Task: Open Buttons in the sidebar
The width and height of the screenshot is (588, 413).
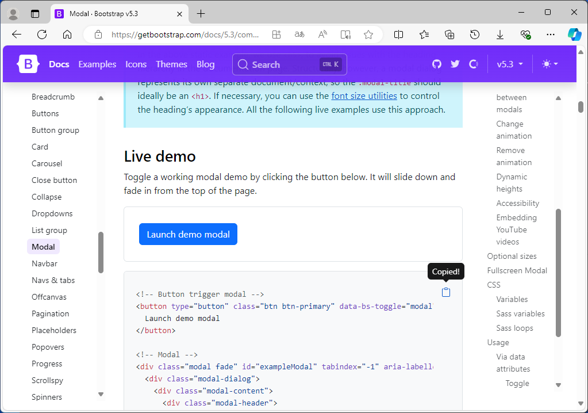Action: point(45,113)
